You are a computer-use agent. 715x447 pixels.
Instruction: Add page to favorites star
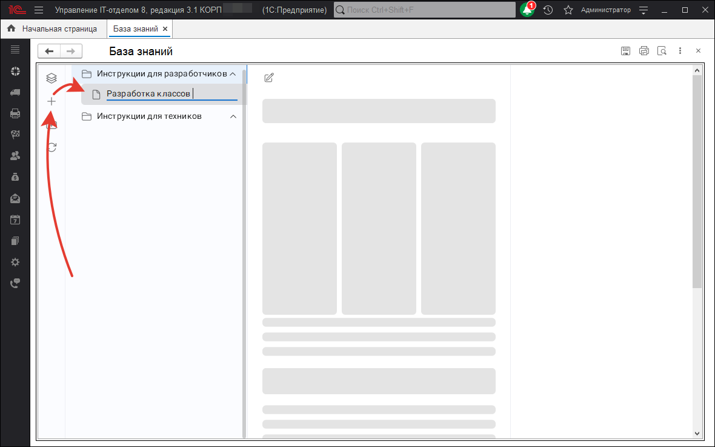point(568,10)
